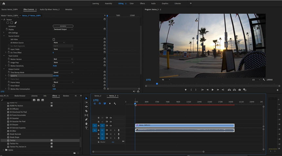The height and width of the screenshot is (156, 282).
Task: Click Comparison View icon
Action: tap(245, 90)
